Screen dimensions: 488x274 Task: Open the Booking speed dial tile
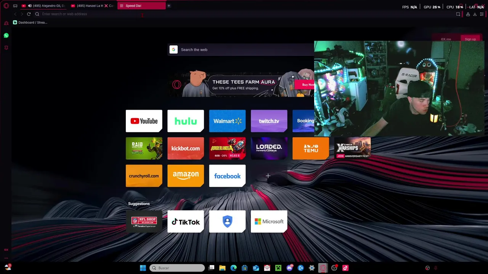click(303, 121)
